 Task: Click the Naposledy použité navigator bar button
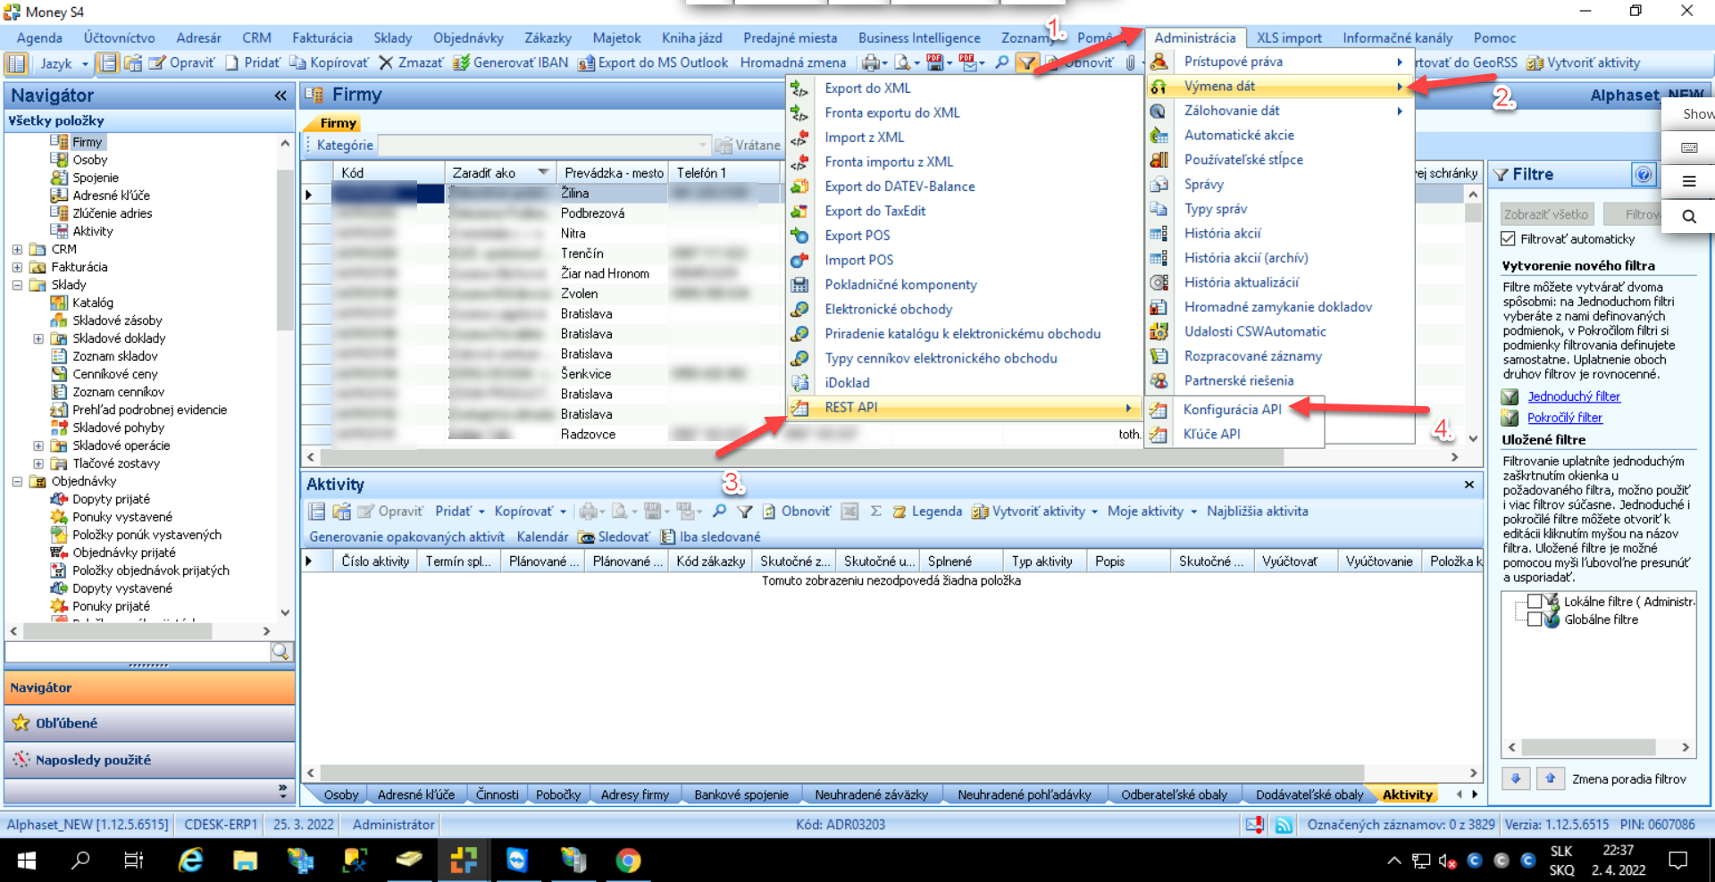(149, 760)
